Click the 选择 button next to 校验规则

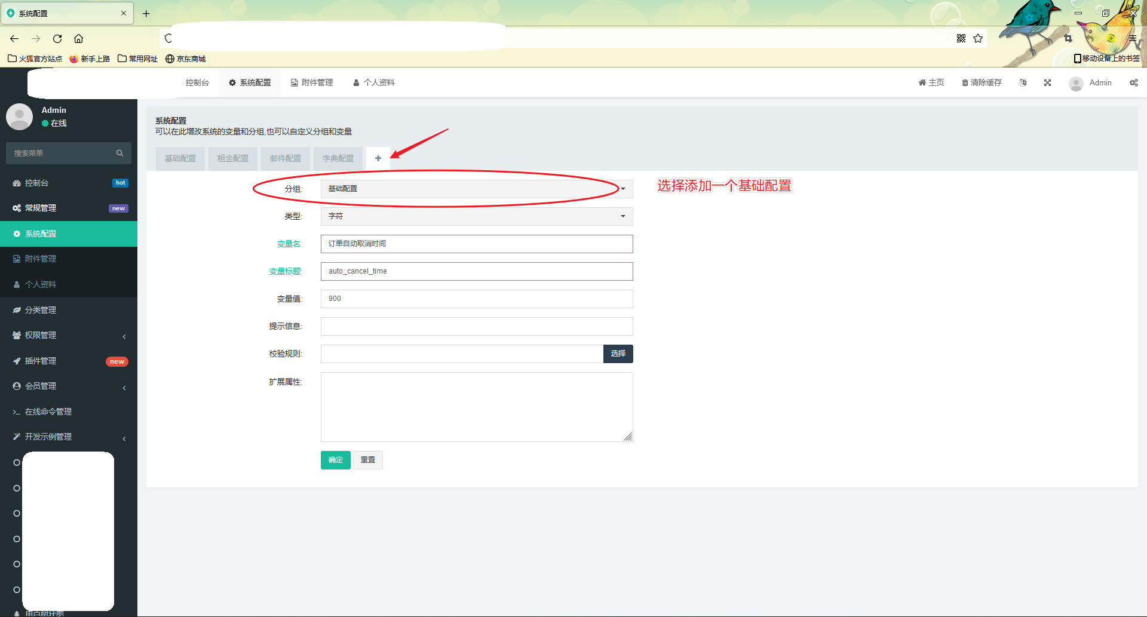click(618, 354)
